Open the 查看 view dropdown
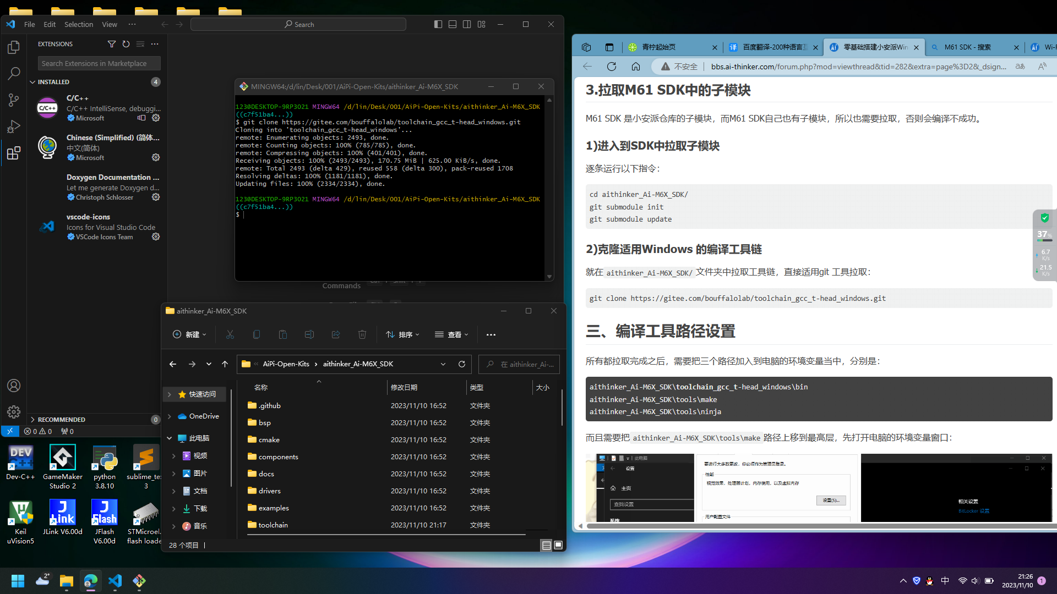This screenshot has height=594, width=1057. [x=451, y=334]
